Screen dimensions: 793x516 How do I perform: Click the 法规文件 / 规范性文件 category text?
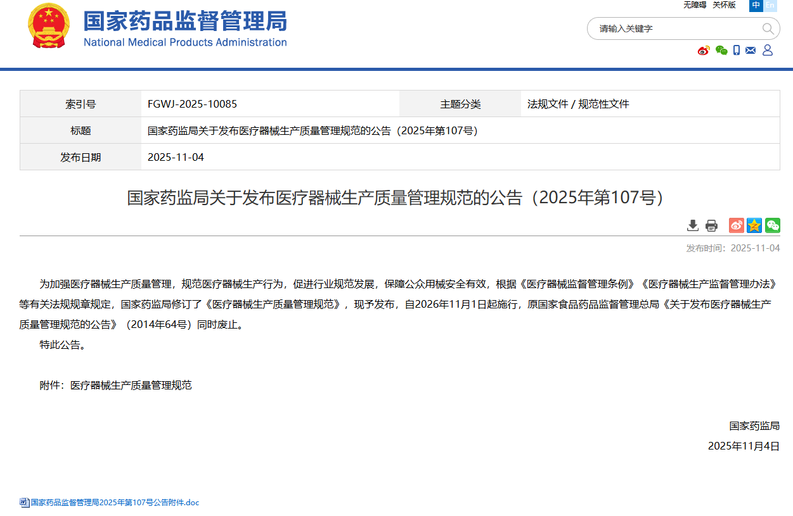click(x=578, y=104)
